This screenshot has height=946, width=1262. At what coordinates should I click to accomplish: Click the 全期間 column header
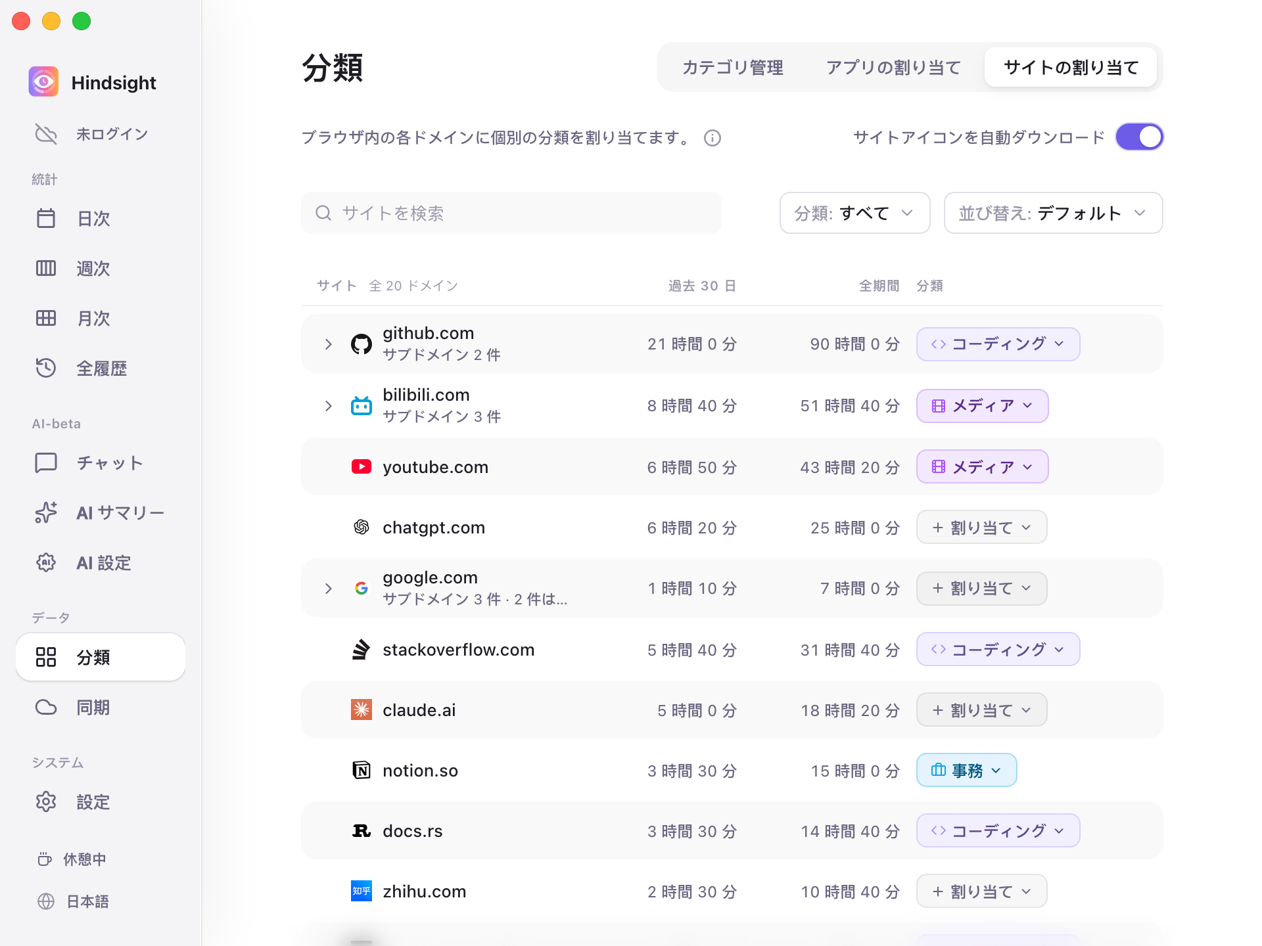point(879,286)
